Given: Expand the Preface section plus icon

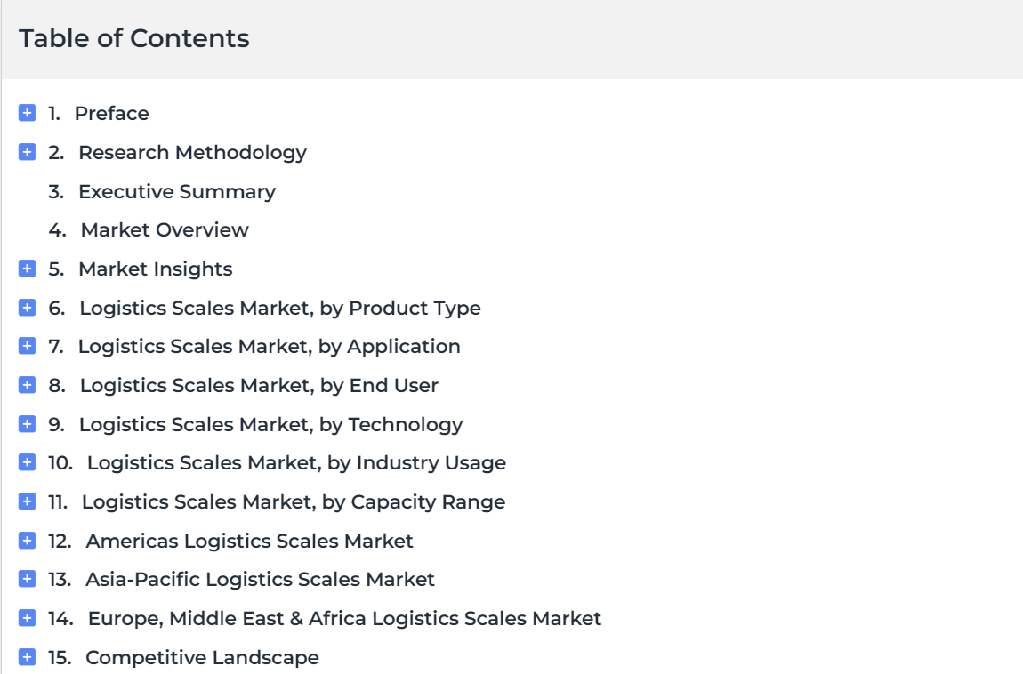Looking at the screenshot, I should (27, 113).
